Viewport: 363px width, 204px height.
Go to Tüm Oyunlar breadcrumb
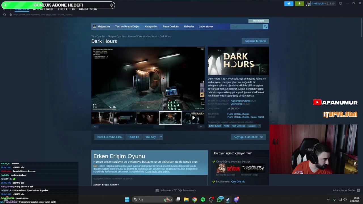click(x=98, y=36)
